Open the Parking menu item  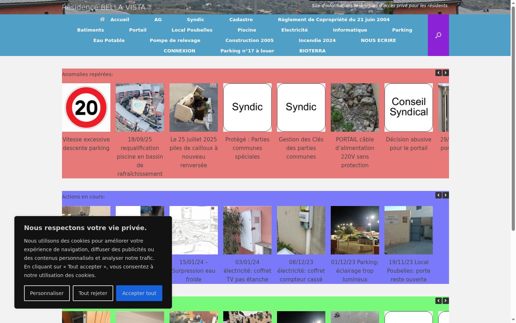coord(402,30)
